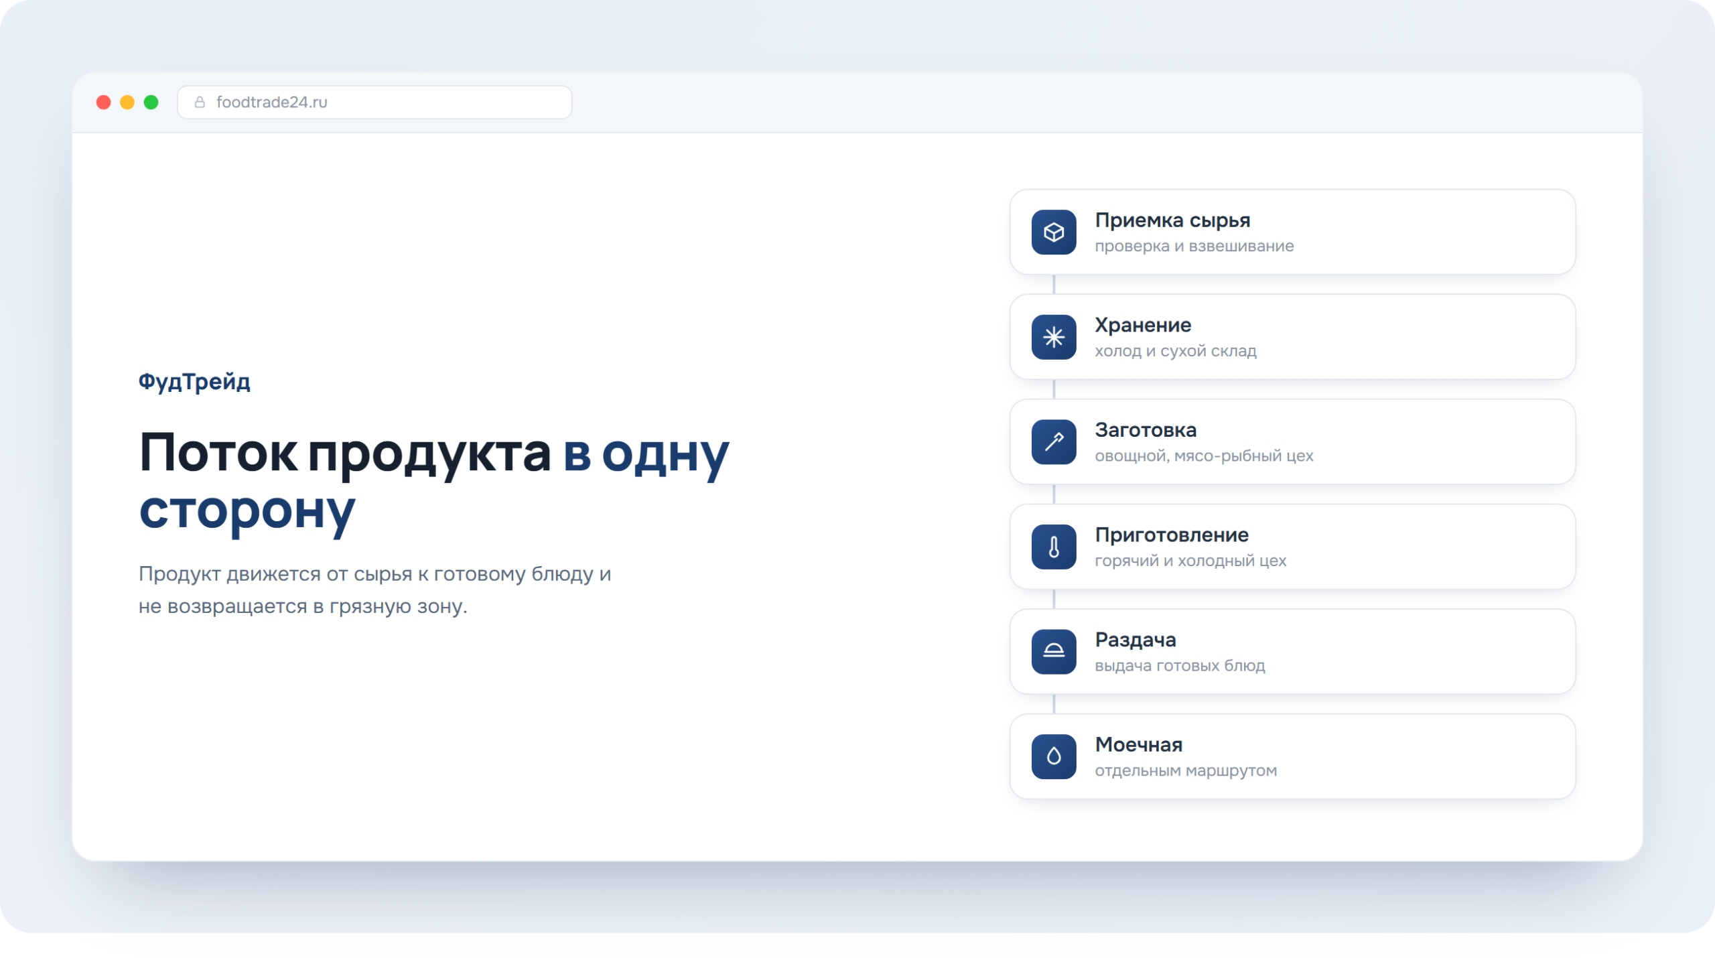The image size is (1715, 958).
Task: Click the lock icon in address bar
Action: (200, 102)
